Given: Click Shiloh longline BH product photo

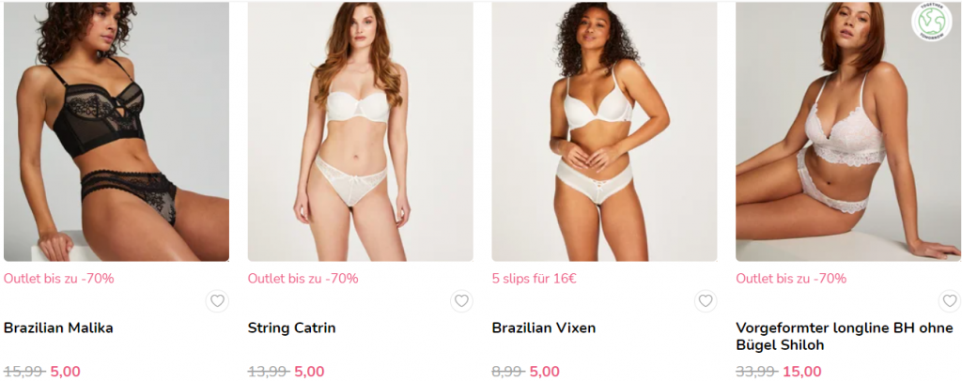Looking at the screenshot, I should (848, 131).
